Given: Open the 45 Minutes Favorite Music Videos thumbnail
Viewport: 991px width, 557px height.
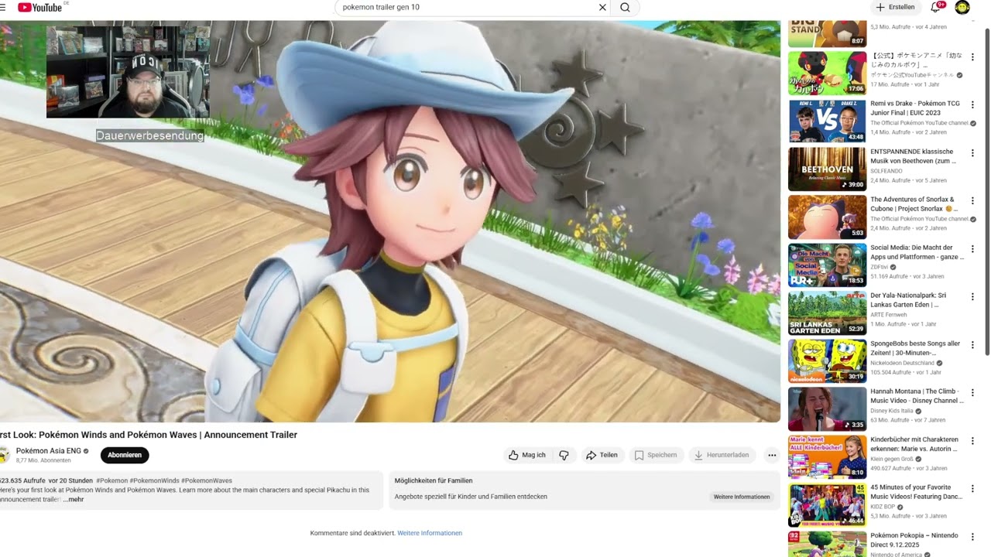Looking at the screenshot, I should [827, 505].
